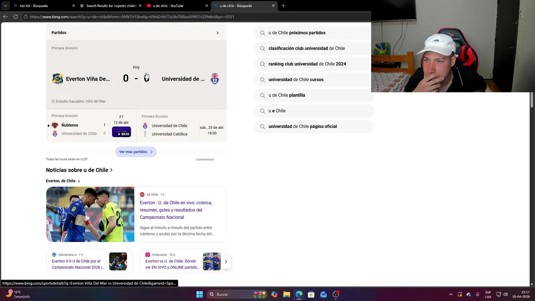Switch to the 'Search Results for copetes' tab
This screenshot has width=535, height=301.
click(x=111, y=6)
